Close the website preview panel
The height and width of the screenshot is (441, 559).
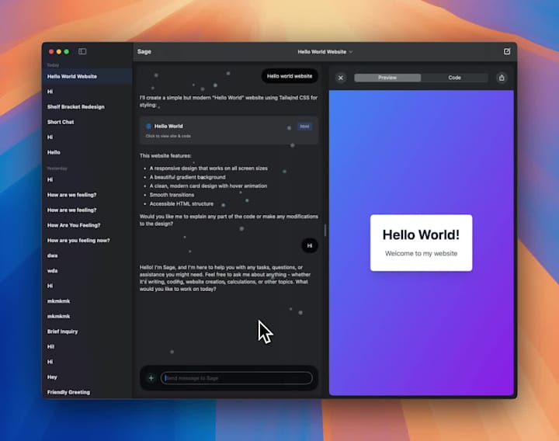[x=341, y=78]
